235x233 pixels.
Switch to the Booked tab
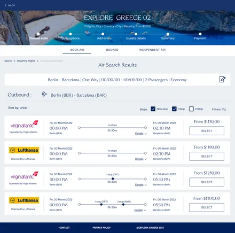click(112, 50)
